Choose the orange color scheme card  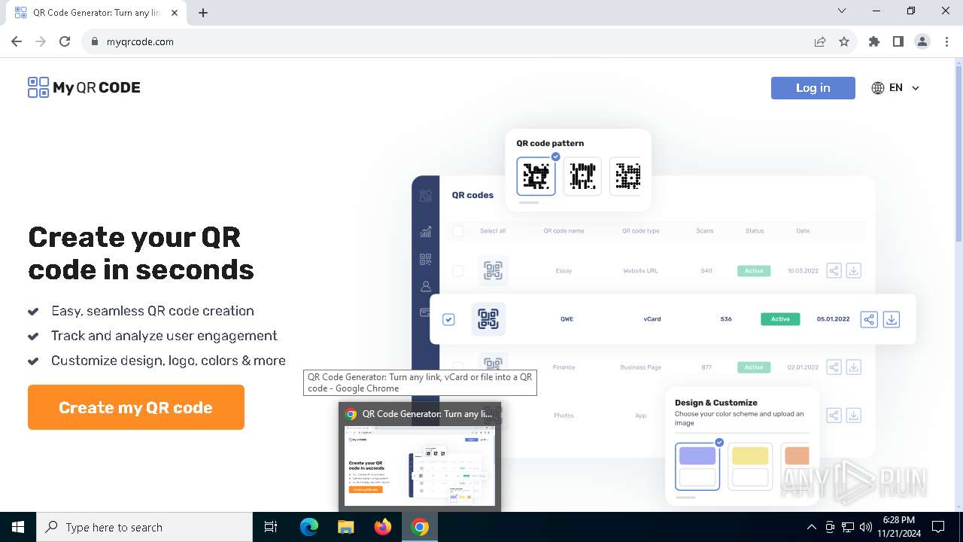(796, 467)
